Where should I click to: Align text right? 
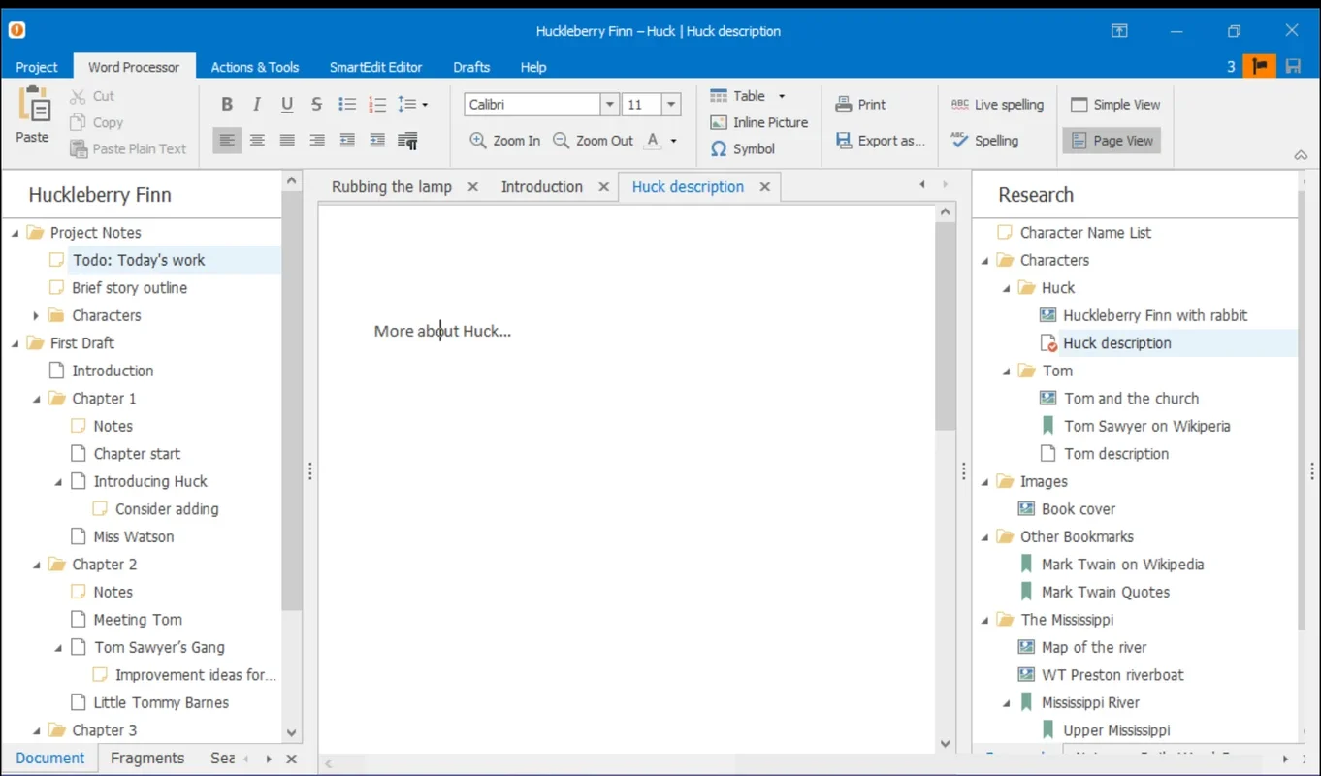pos(316,141)
